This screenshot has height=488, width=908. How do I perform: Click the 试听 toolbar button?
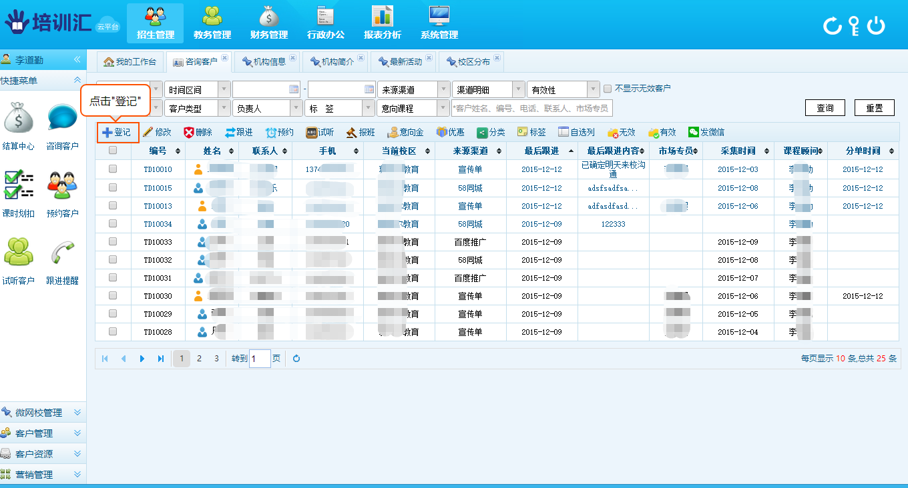[320, 133]
